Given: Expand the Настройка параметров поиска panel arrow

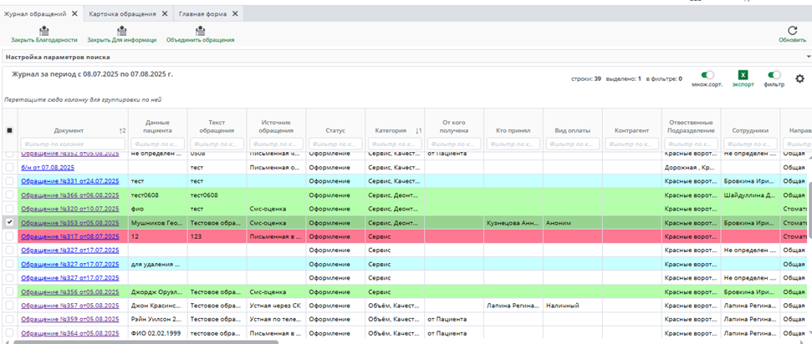Looking at the screenshot, I should coord(808,57).
